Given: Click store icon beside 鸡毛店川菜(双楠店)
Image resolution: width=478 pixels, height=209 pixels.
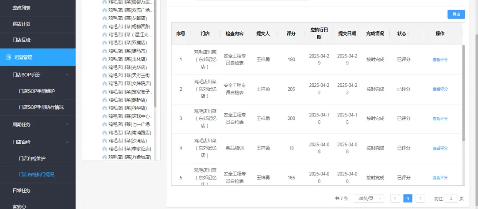Looking at the screenshot, I should pos(104,43).
